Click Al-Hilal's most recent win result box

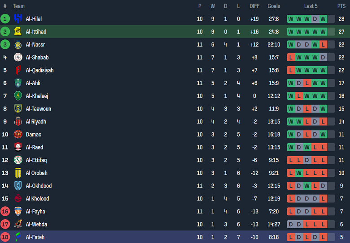(x=323, y=19)
